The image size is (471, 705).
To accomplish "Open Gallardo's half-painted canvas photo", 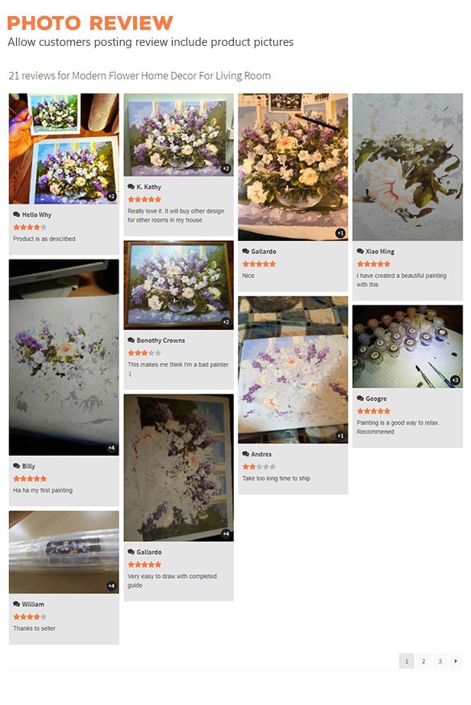I will point(179,468).
